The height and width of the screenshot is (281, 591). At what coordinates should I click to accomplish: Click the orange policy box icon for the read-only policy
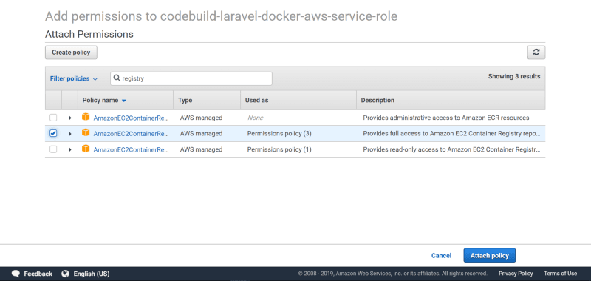point(86,149)
